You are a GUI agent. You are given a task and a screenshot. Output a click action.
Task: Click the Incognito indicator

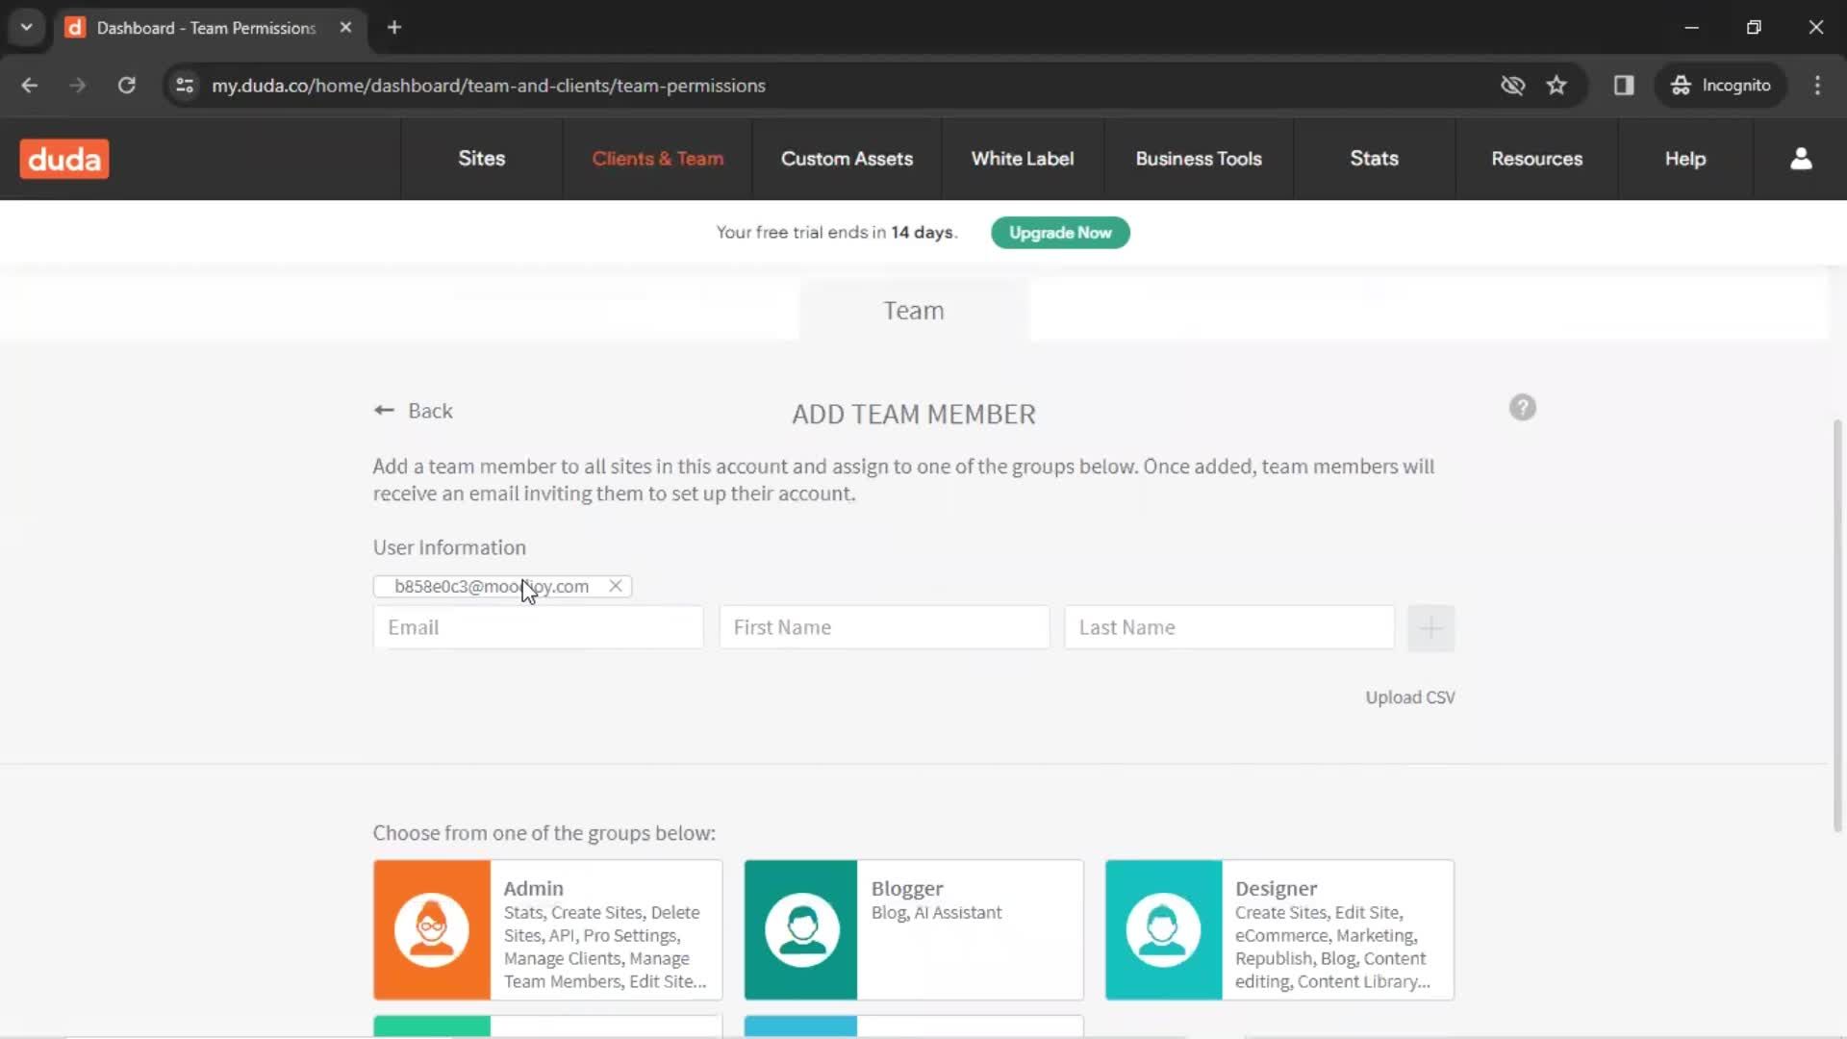1721,86
